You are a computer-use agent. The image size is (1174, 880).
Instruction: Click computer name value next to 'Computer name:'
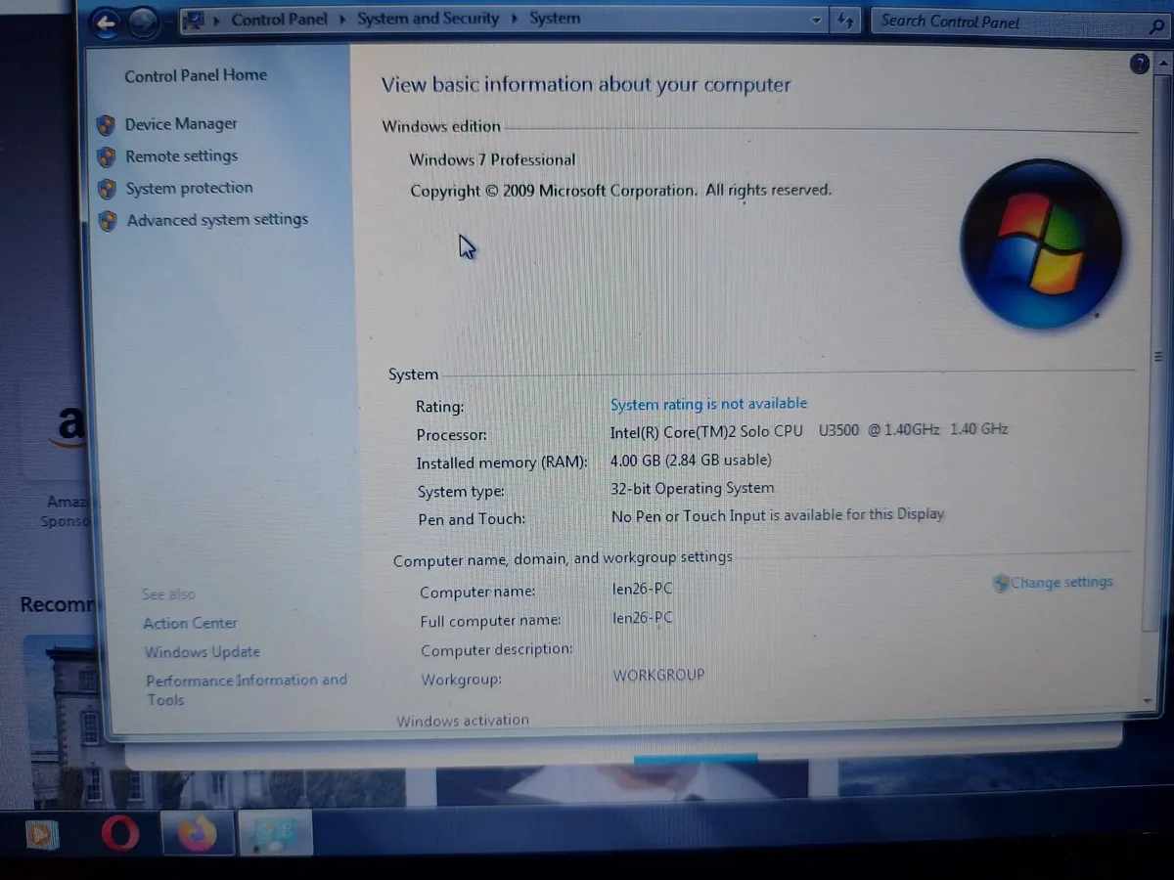[642, 589]
